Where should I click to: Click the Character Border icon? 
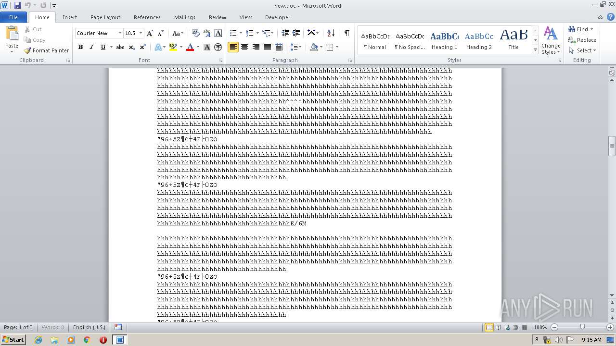coord(218,33)
